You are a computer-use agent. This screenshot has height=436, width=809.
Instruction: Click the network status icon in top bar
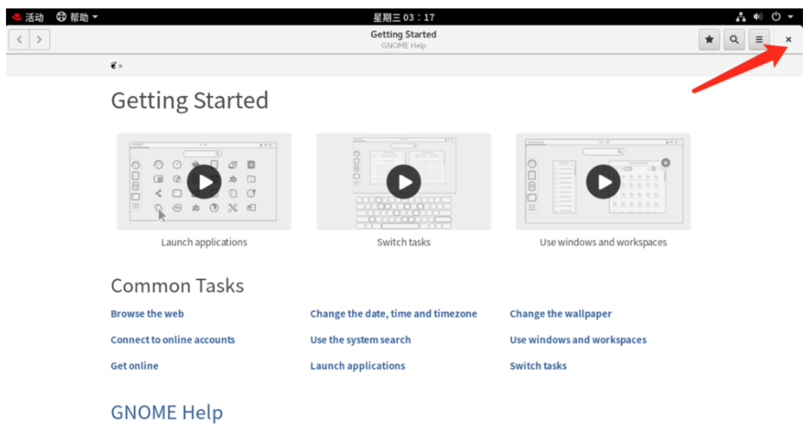pyautogui.click(x=741, y=17)
